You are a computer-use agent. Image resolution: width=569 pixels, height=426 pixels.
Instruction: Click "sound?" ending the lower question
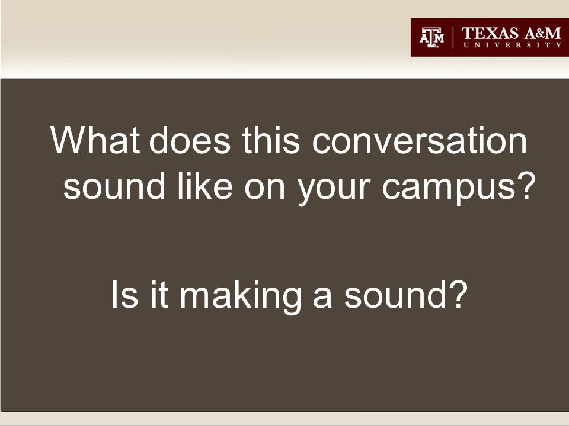[x=405, y=295]
